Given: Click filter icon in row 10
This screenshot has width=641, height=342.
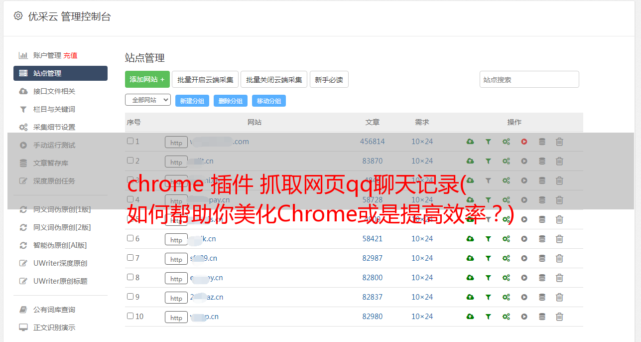Looking at the screenshot, I should tap(488, 317).
